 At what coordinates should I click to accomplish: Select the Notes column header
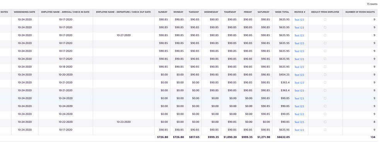tap(4, 12)
